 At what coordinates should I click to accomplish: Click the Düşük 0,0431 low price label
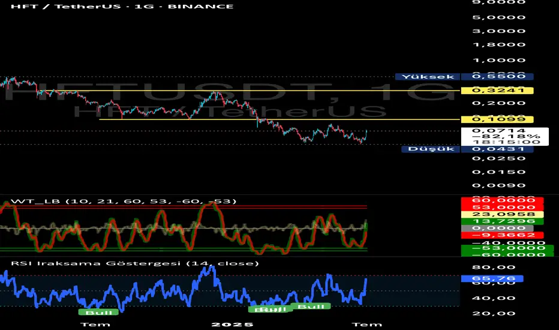[x=467, y=149]
